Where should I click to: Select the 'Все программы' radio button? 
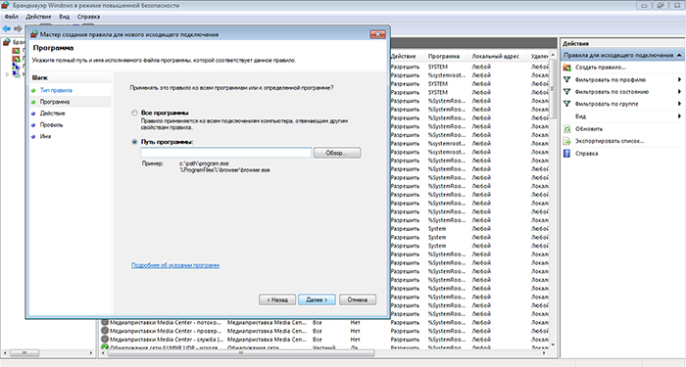click(135, 113)
